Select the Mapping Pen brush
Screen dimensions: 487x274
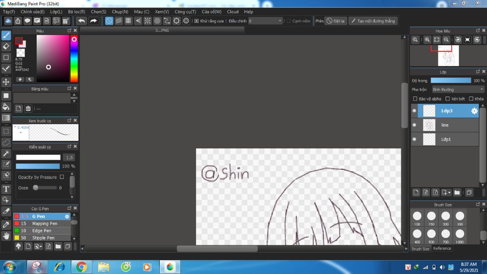coord(42,224)
